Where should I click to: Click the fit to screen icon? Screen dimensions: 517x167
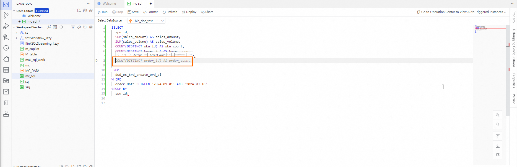point(498,154)
